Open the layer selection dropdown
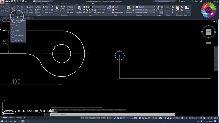Image resolution: width=219 pixels, height=123 pixels. point(95,7)
